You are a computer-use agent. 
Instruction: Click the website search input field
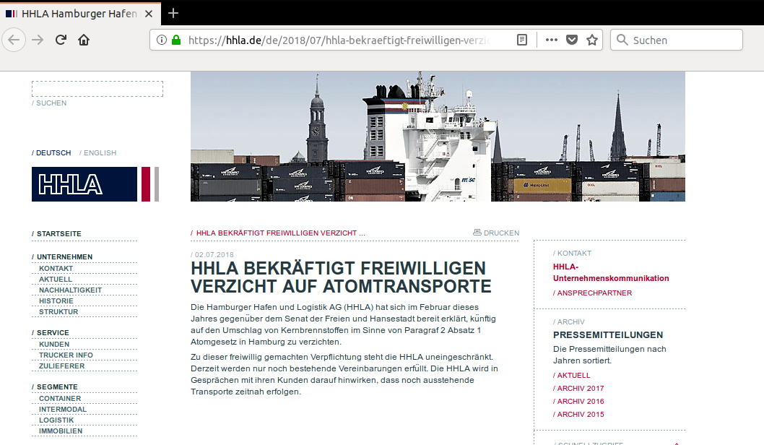(x=97, y=89)
